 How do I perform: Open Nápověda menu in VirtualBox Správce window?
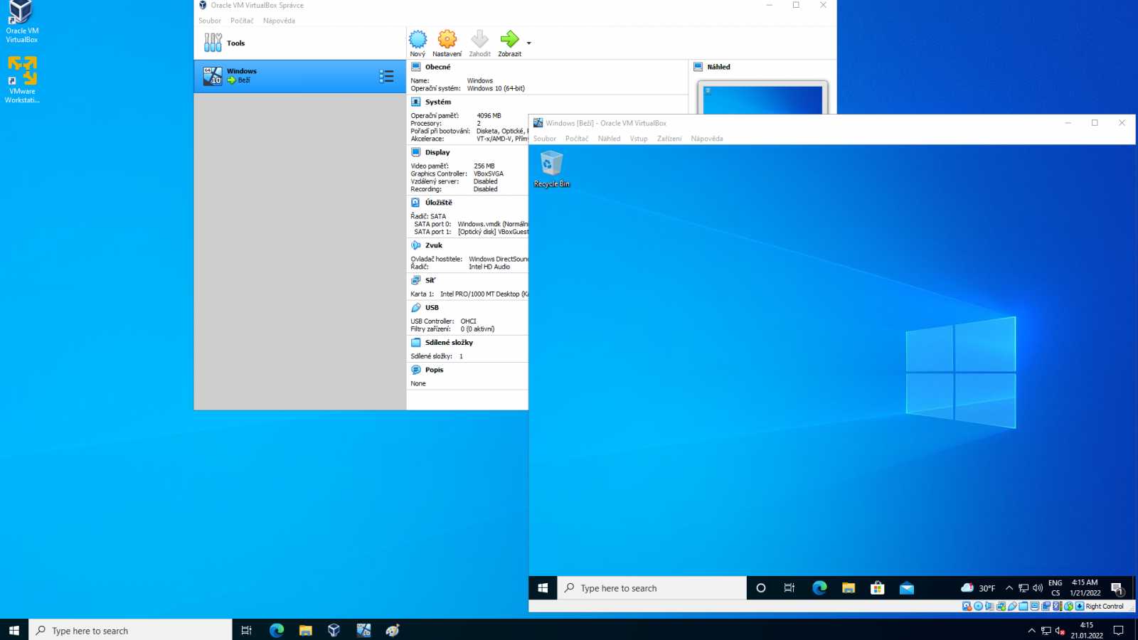pyautogui.click(x=279, y=21)
